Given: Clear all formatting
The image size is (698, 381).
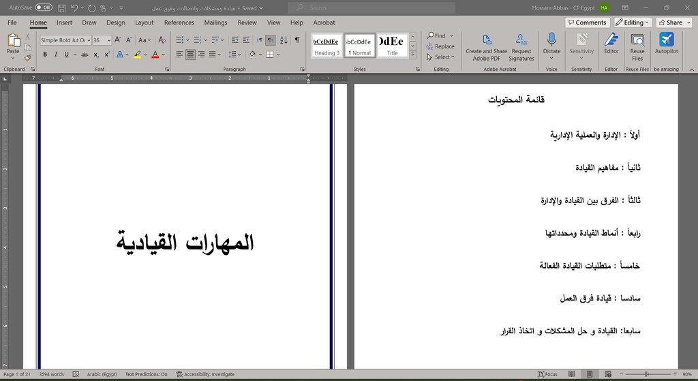Looking at the screenshot, I should 162,40.
